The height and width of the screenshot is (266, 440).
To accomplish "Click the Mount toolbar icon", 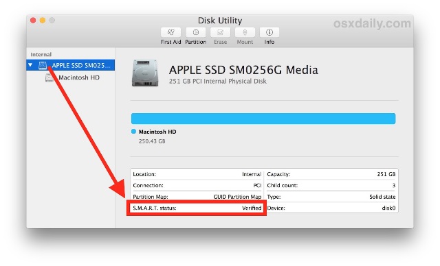I will [x=245, y=32].
